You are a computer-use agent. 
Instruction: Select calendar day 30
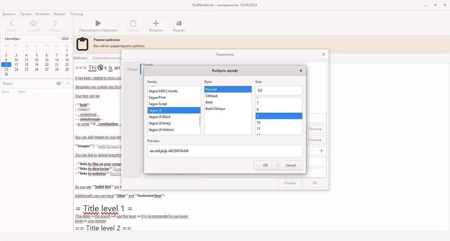click(6, 74)
